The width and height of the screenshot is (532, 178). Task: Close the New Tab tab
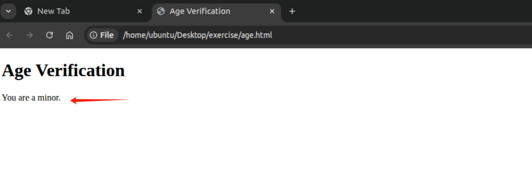tap(139, 11)
